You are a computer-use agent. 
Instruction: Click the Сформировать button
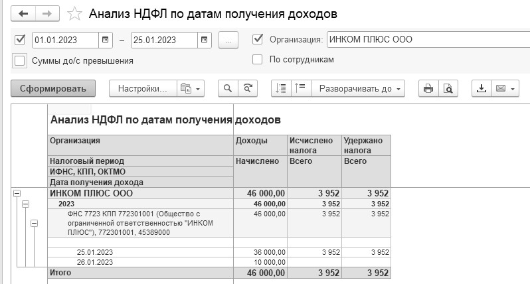point(53,88)
